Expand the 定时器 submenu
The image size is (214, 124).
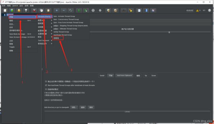tap(45, 27)
